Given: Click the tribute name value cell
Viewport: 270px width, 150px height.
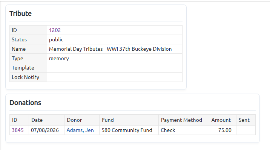Looking at the screenshot, I should point(115,49).
